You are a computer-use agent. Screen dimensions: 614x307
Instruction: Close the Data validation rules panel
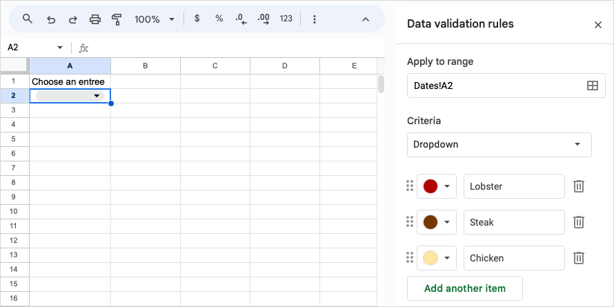(x=598, y=25)
